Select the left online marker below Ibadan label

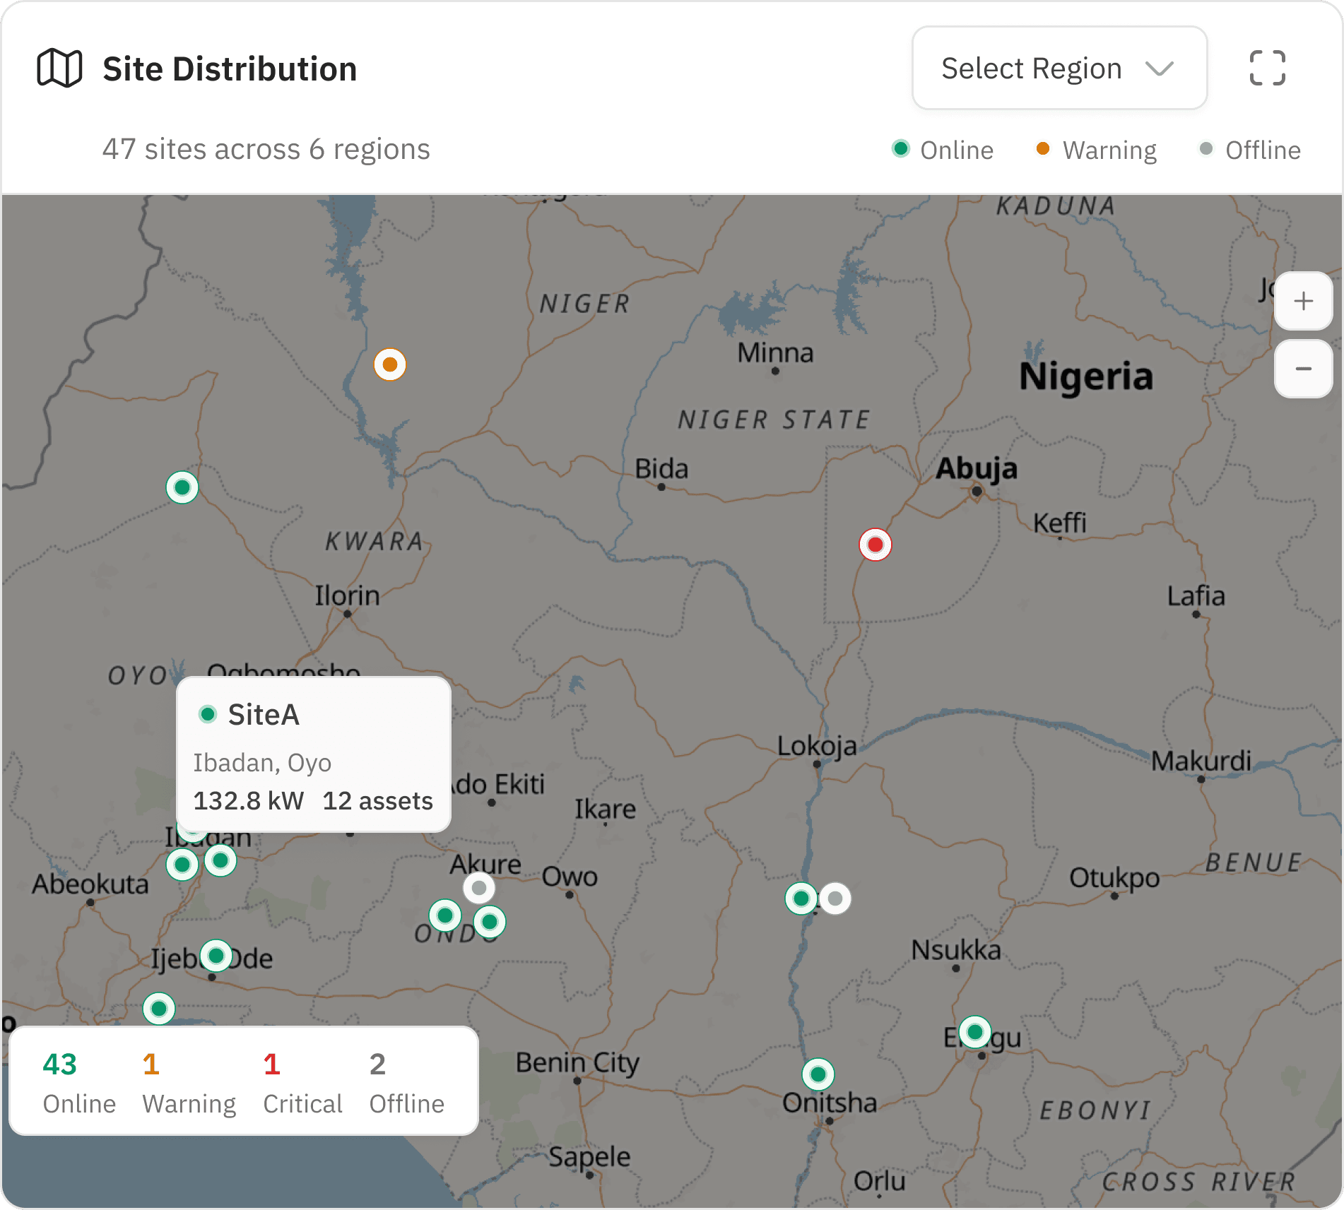(182, 864)
